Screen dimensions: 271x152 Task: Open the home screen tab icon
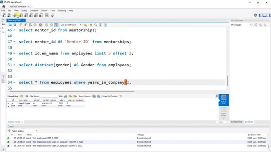coord(4,6)
